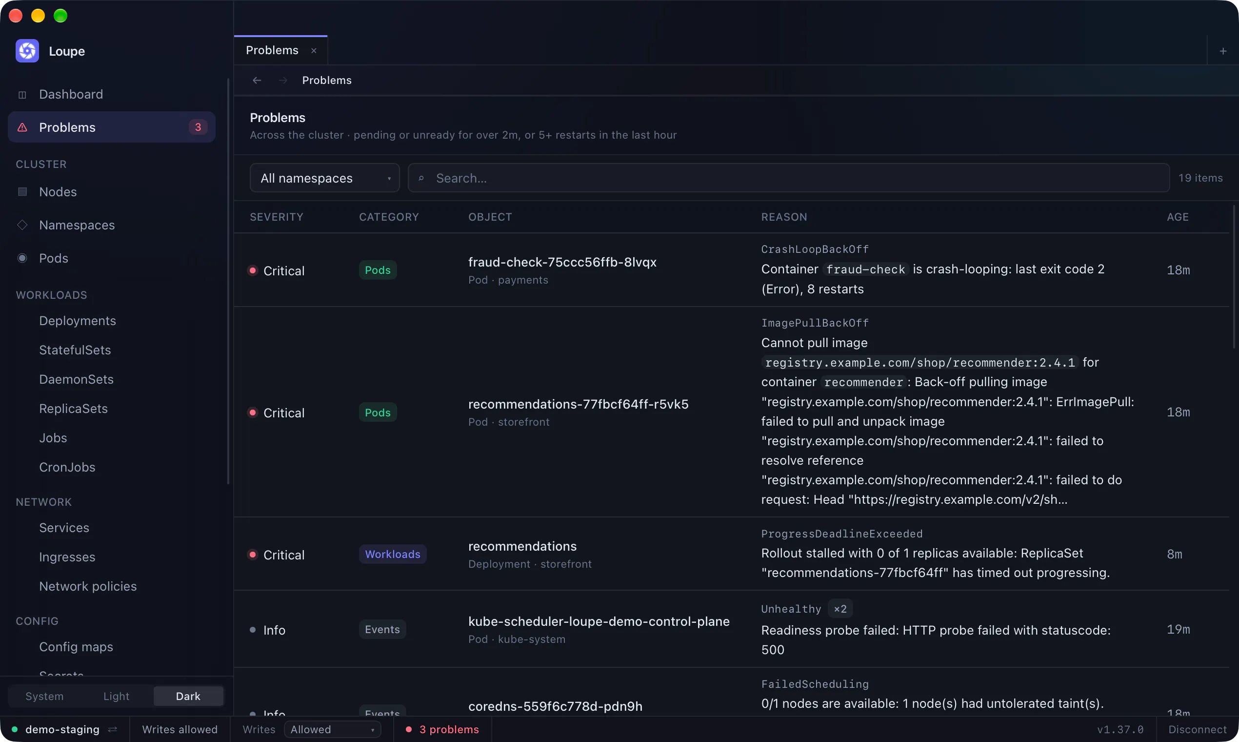1239x742 pixels.
Task: Open the Writes Allowed dropdown in status bar
Action: [332, 729]
